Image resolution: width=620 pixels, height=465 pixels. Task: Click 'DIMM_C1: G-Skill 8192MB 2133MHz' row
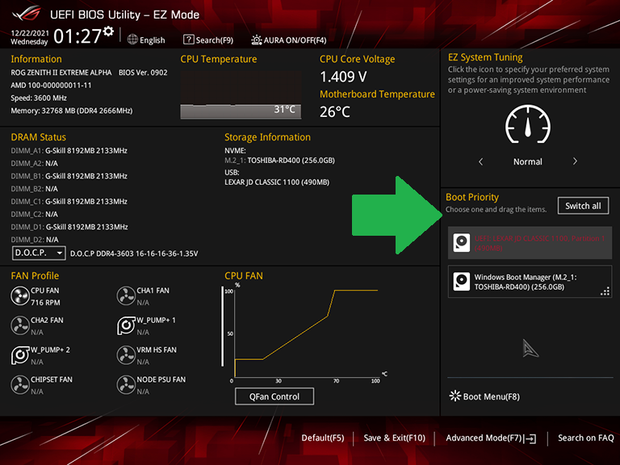click(69, 201)
